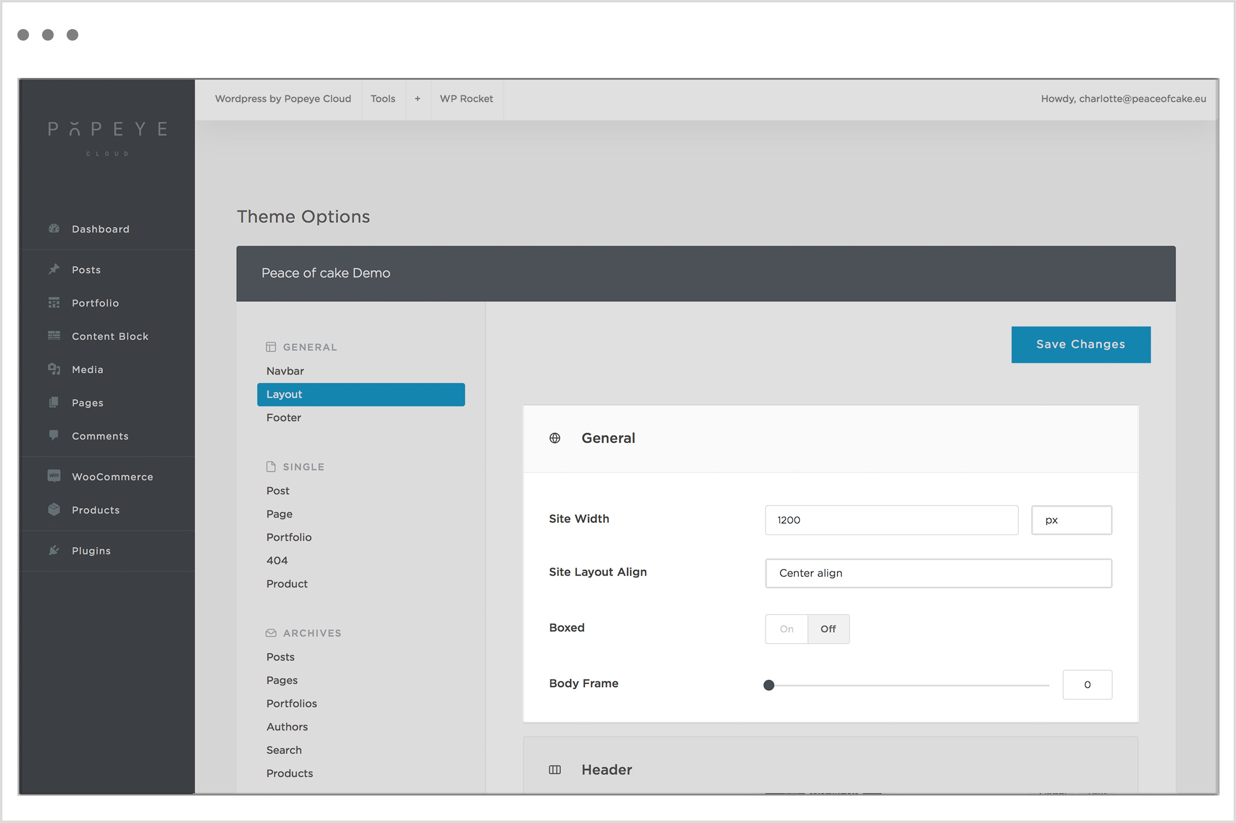Click the Comments bubble icon
This screenshot has width=1236, height=823.
coord(54,435)
